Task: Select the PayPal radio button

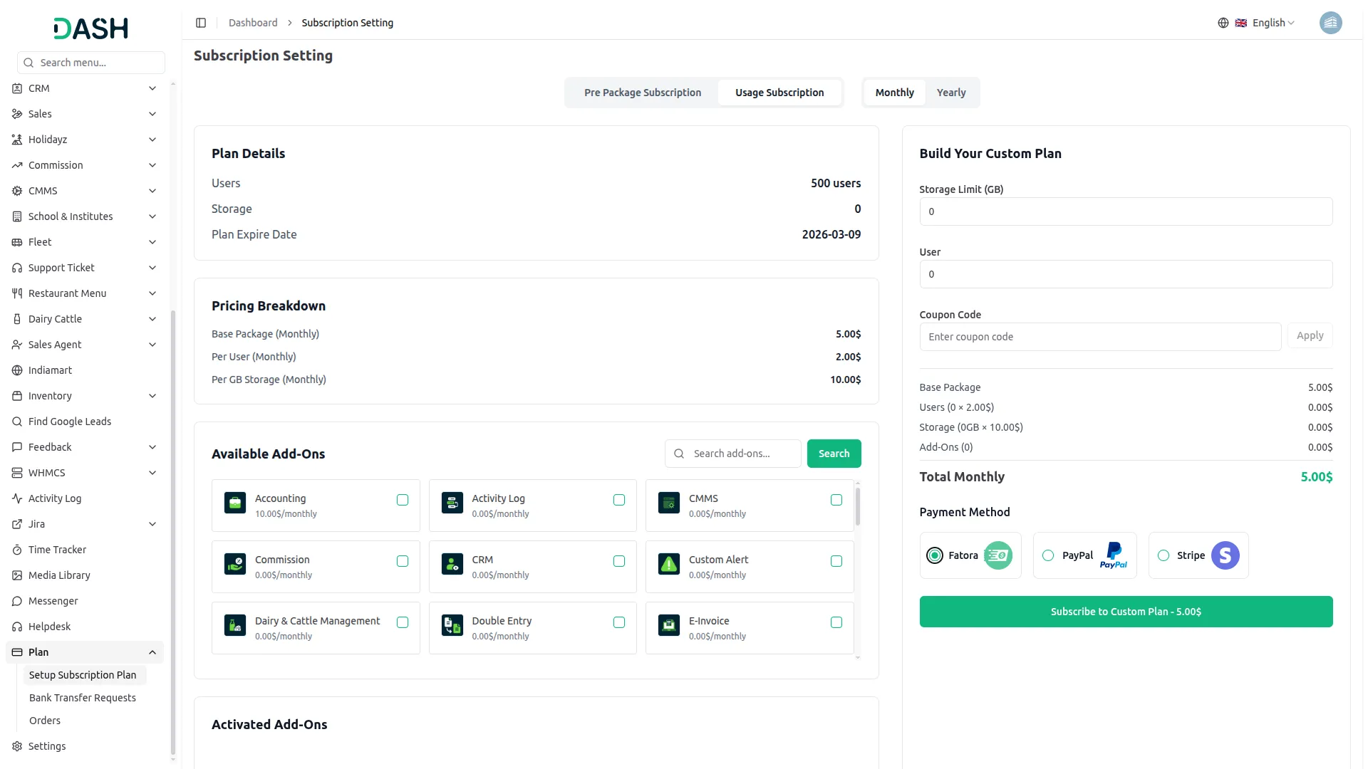Action: click(x=1048, y=555)
